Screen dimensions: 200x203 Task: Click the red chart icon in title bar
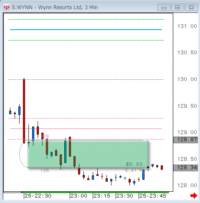[x=7, y=7]
